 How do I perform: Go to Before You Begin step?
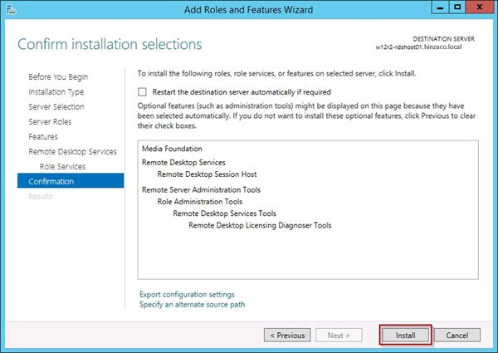(x=57, y=77)
